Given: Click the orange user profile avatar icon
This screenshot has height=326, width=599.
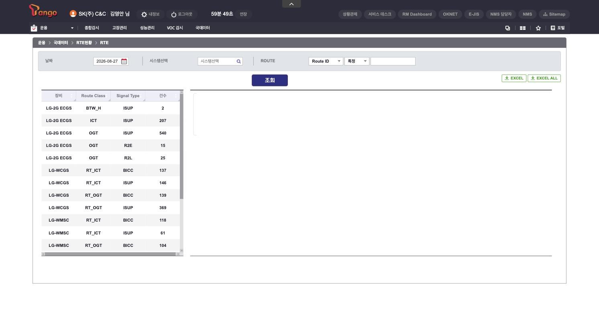Looking at the screenshot, I should click(x=73, y=14).
